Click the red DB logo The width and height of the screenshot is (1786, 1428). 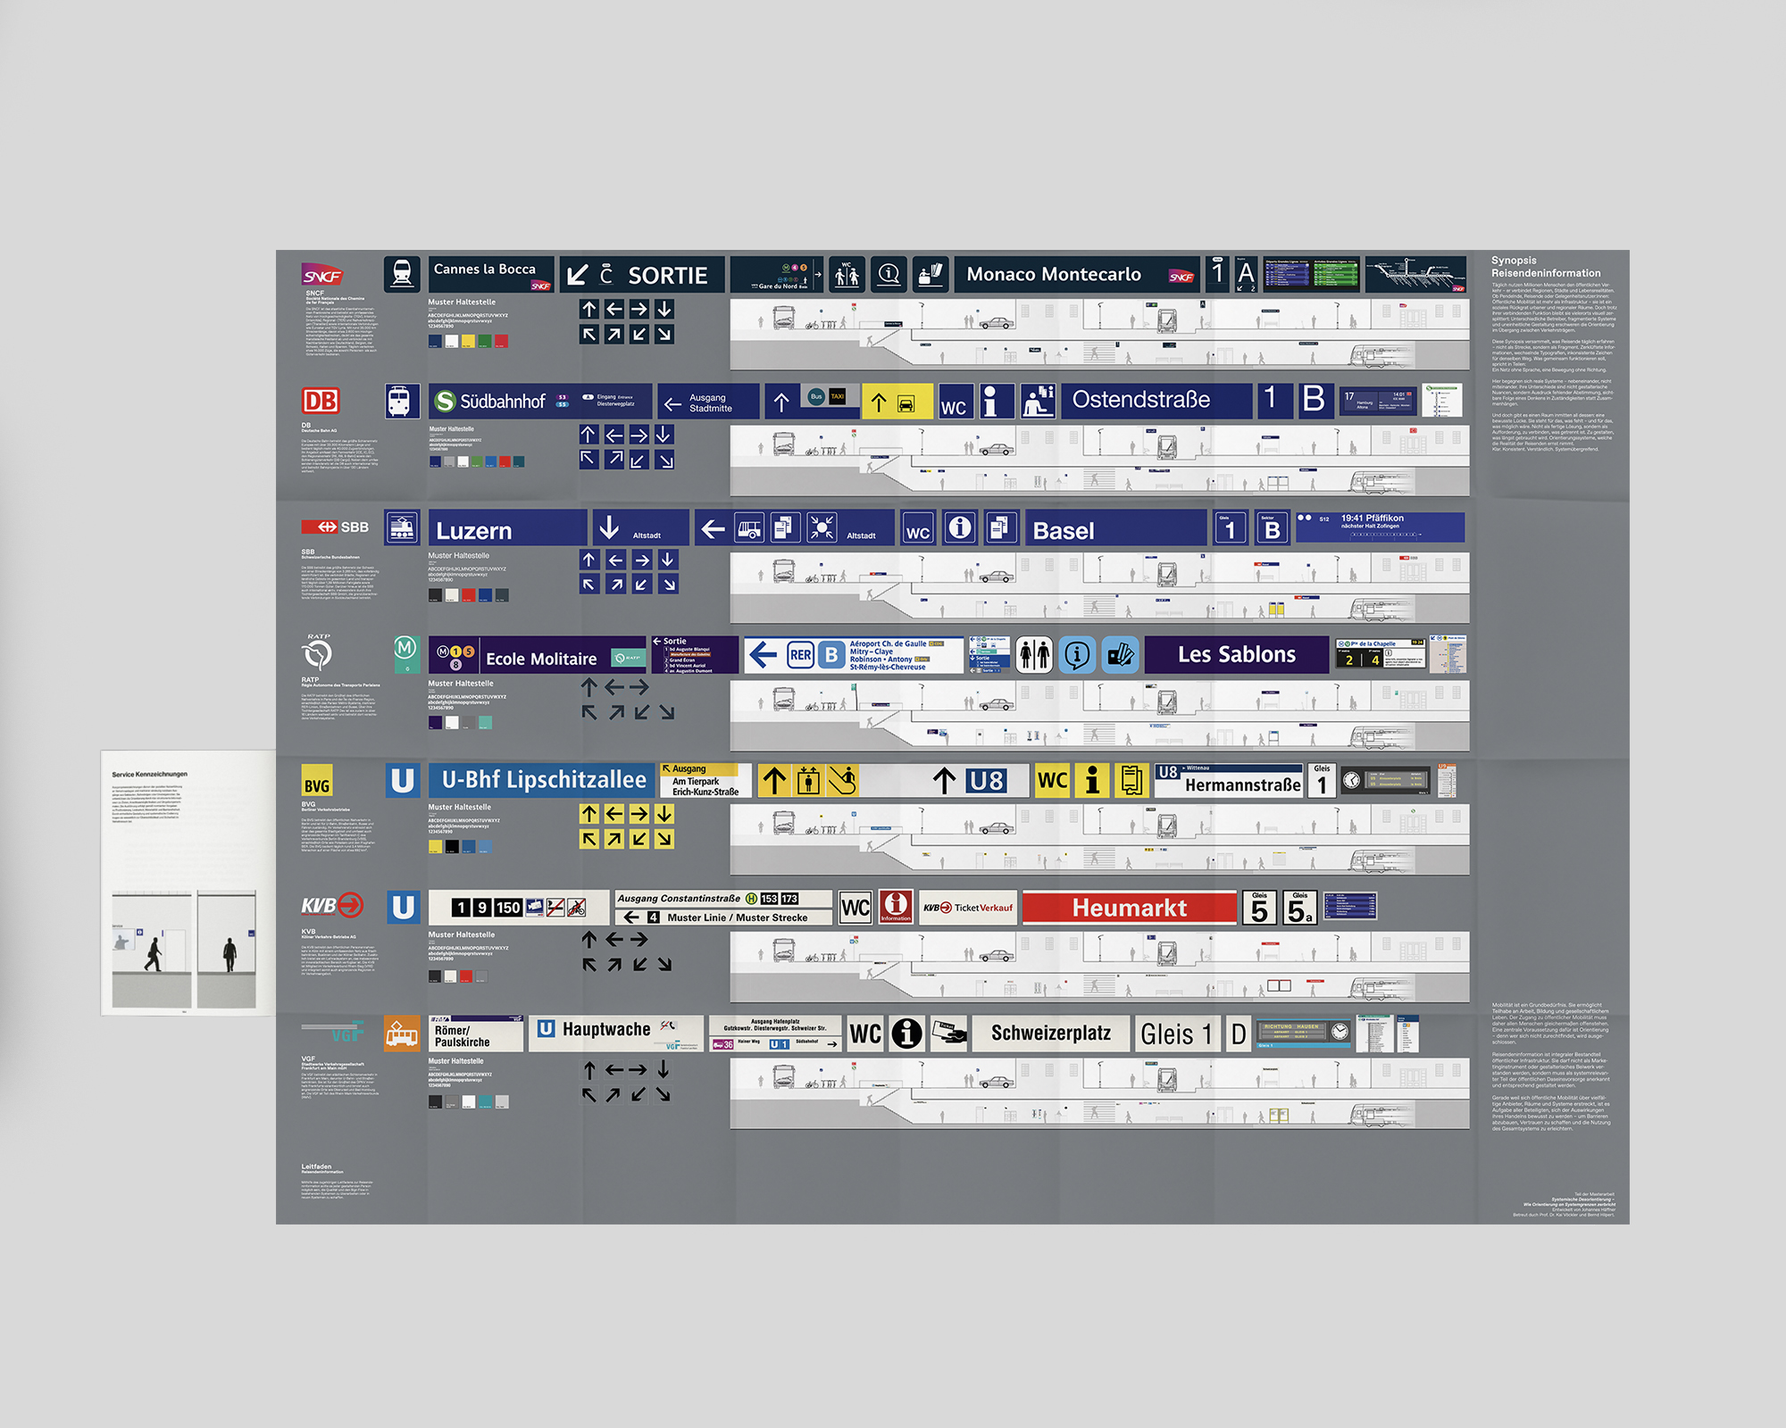pos(321,401)
